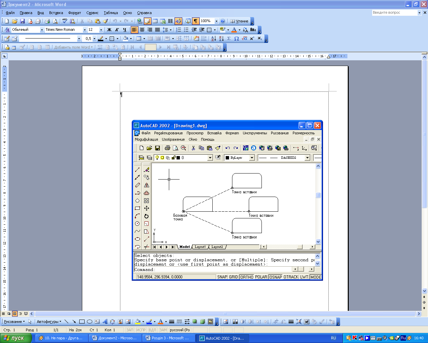The image size is (428, 343).
Task: Open the Формат menu
Action: tap(75, 13)
